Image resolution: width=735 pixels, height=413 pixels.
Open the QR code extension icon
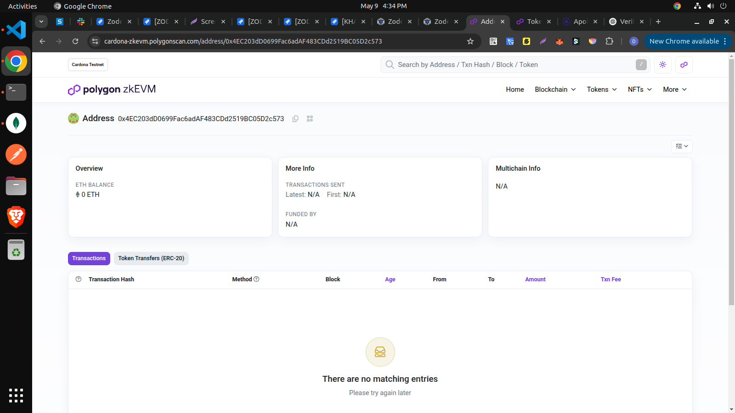pyautogui.click(x=493, y=41)
